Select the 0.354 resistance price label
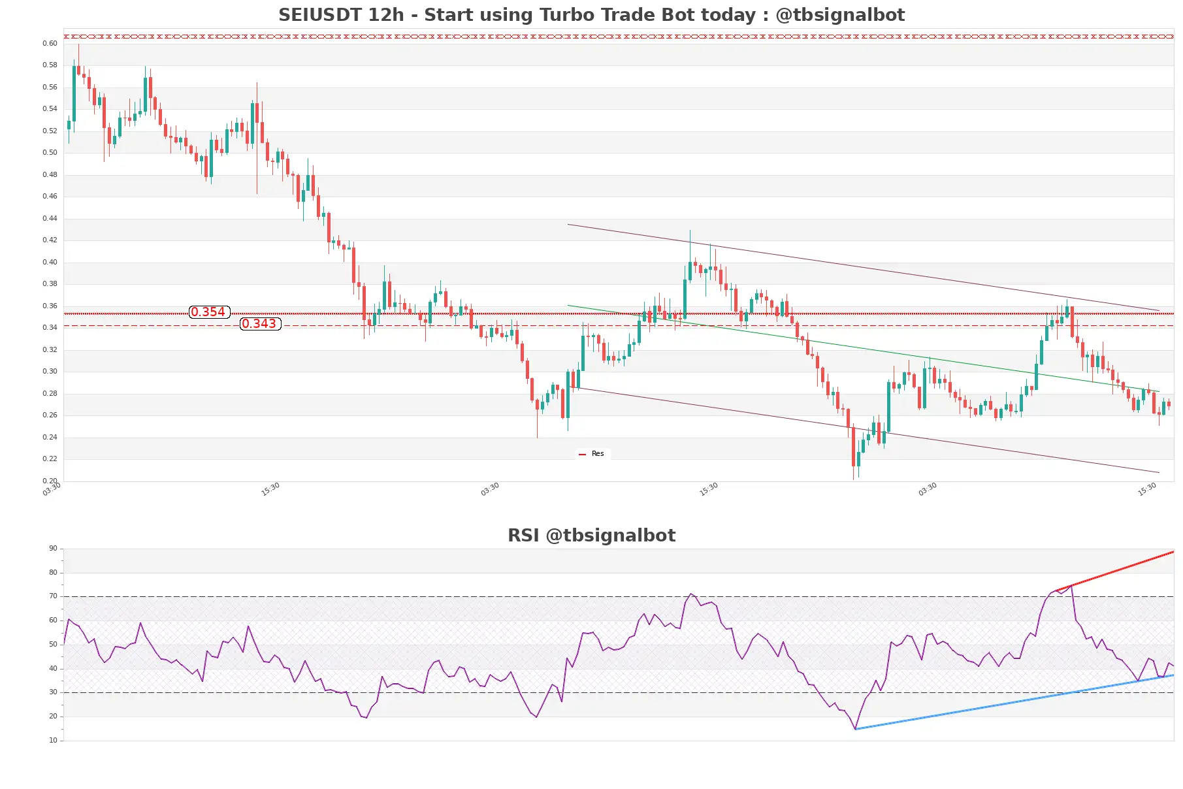This screenshot has width=1183, height=789. [209, 312]
